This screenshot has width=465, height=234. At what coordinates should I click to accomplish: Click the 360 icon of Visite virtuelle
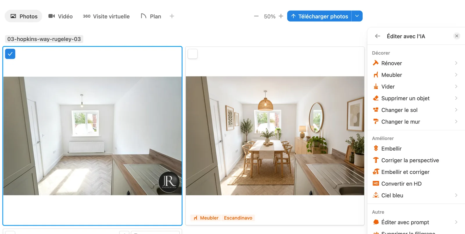(87, 16)
